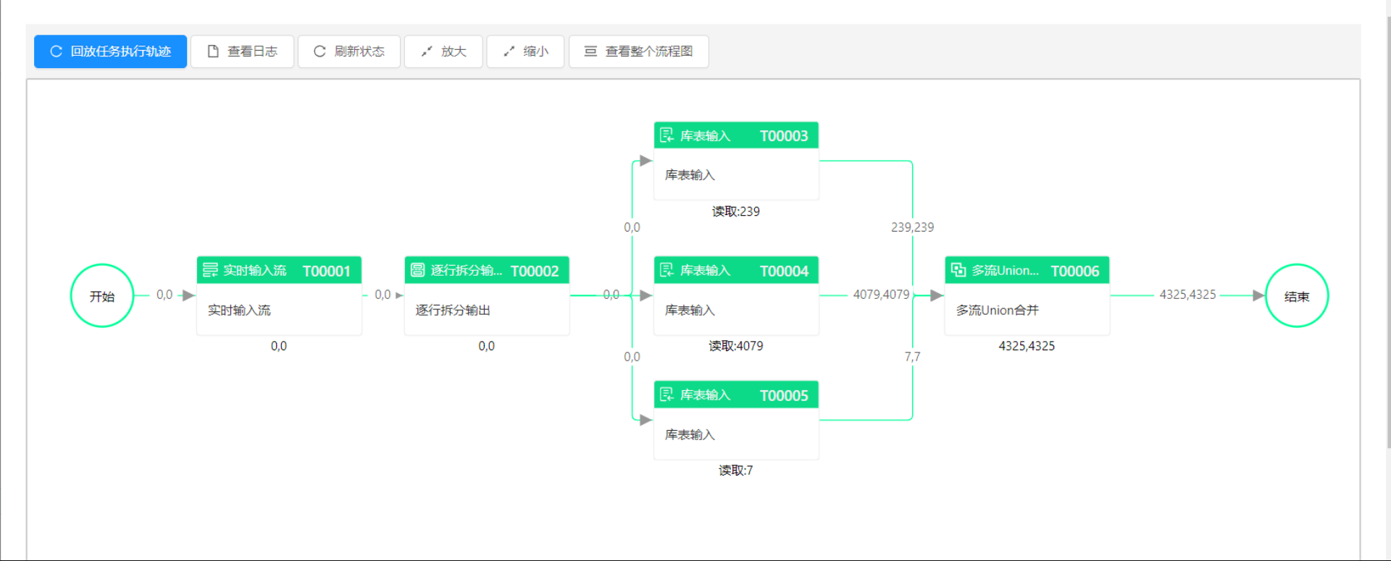Click the refresh icon in 刷新状态
The image size is (1391, 561).
[319, 51]
